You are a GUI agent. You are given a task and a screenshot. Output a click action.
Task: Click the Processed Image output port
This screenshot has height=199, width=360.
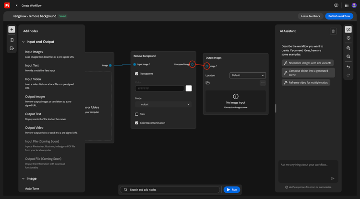192,64
